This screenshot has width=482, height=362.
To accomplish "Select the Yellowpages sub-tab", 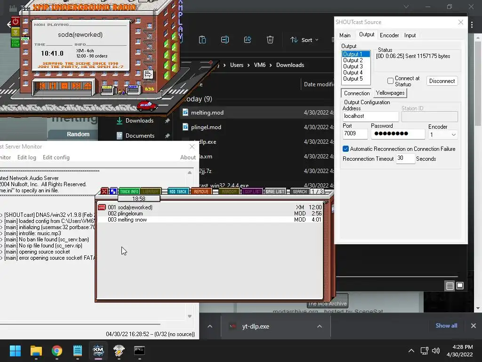I will pyautogui.click(x=390, y=93).
